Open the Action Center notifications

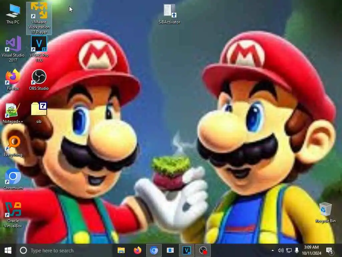click(330, 251)
